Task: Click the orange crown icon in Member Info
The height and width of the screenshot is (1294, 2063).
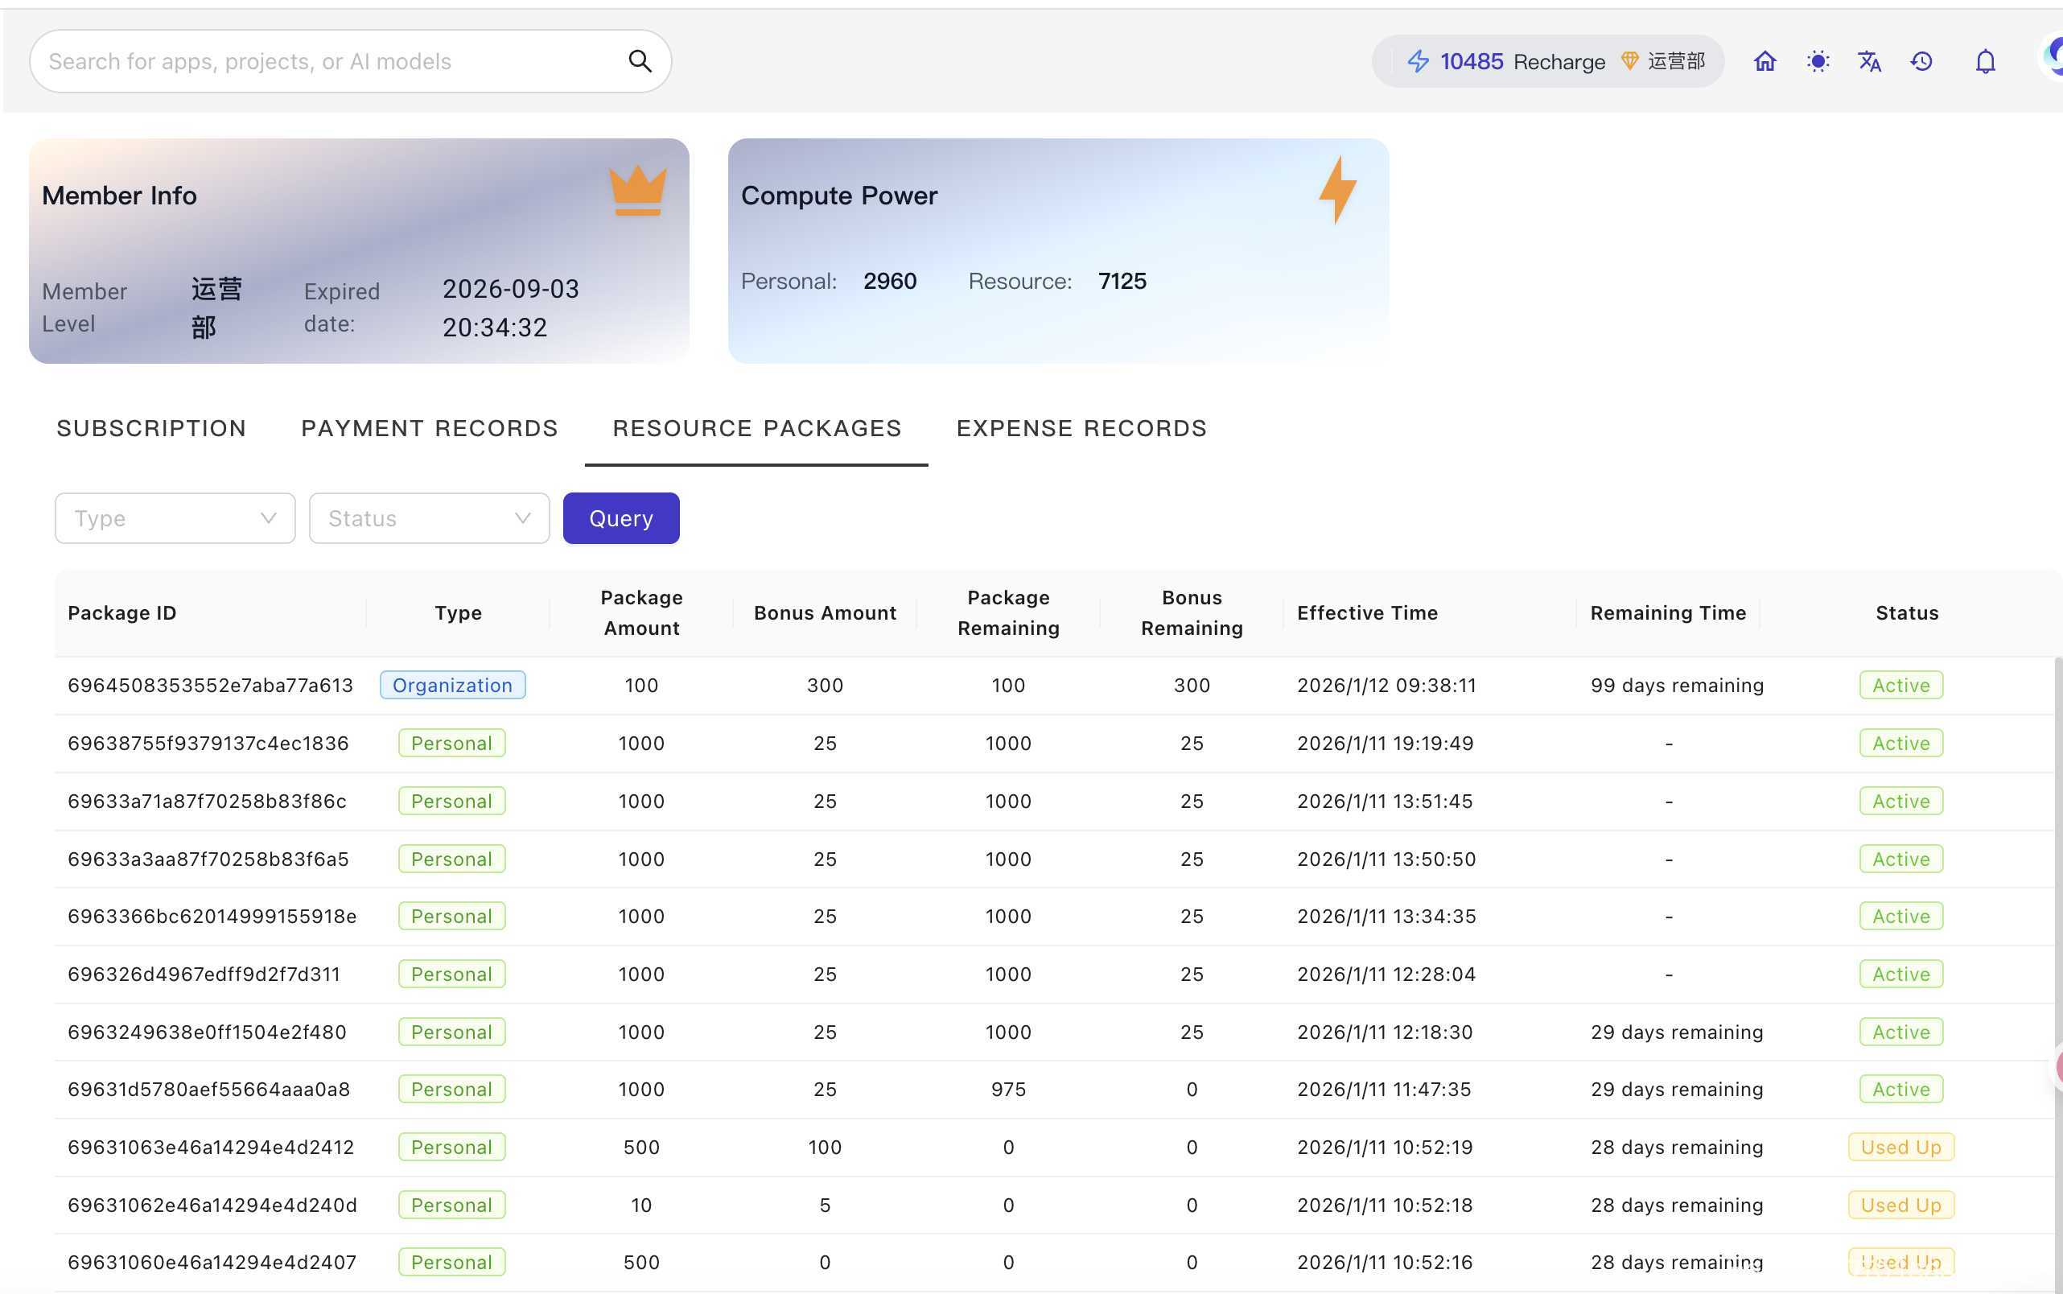Action: [637, 190]
